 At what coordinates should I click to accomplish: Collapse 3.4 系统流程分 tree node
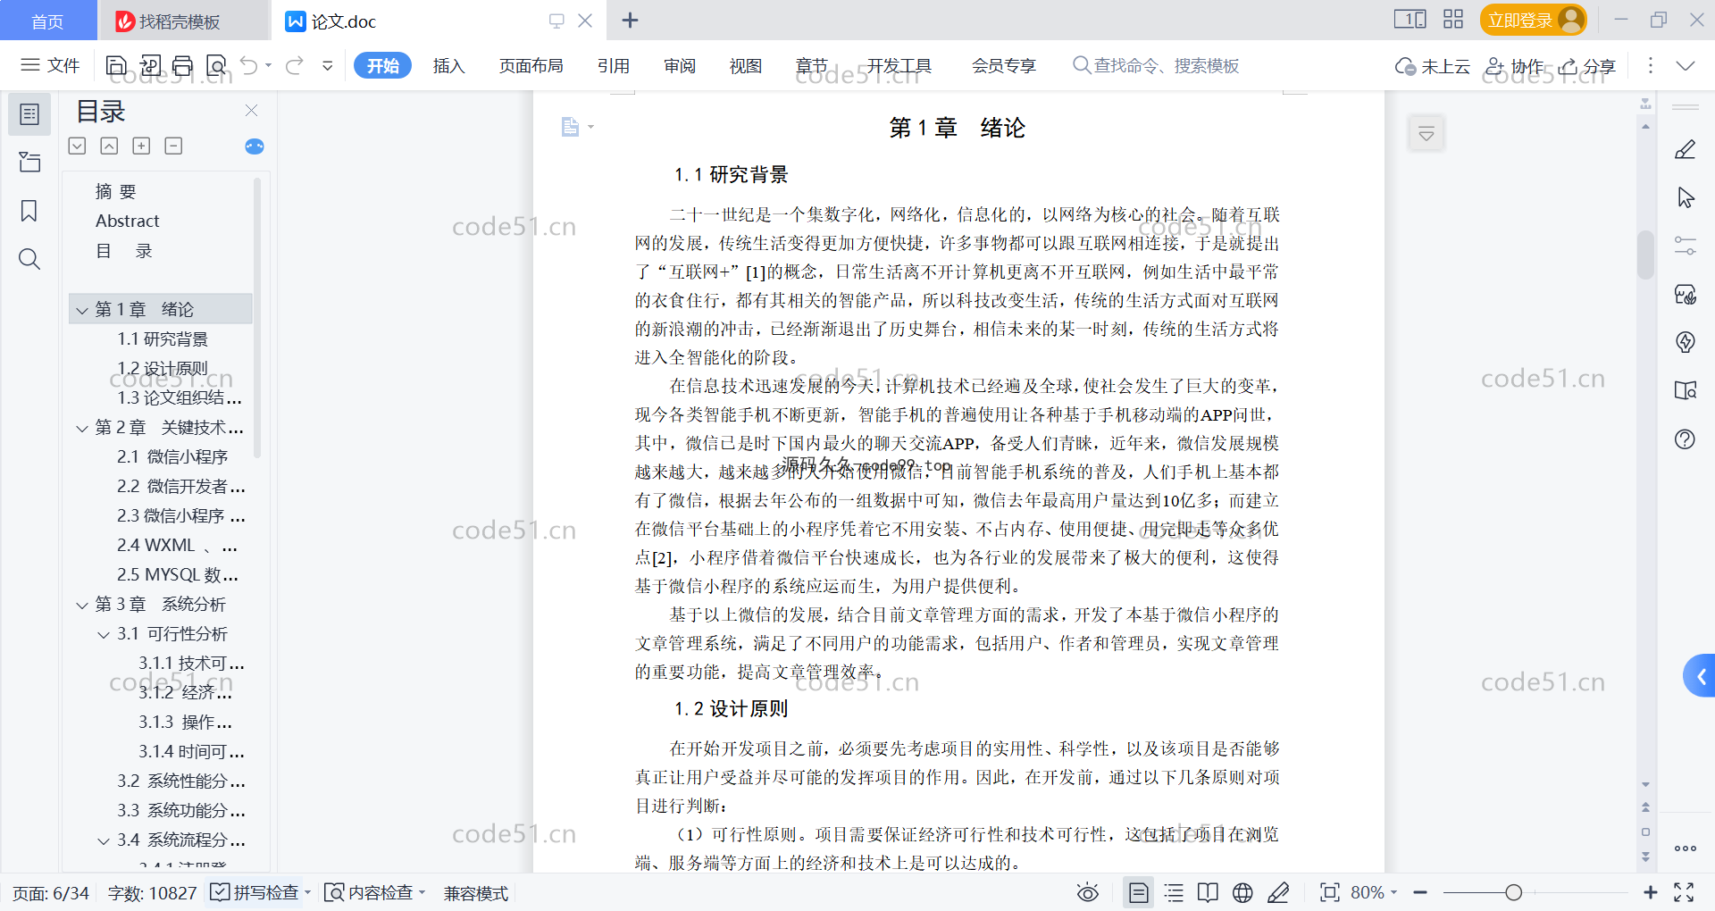tap(104, 840)
